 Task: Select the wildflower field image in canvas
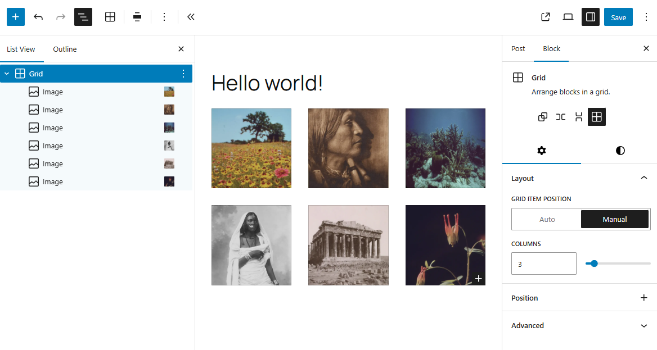[x=251, y=148]
